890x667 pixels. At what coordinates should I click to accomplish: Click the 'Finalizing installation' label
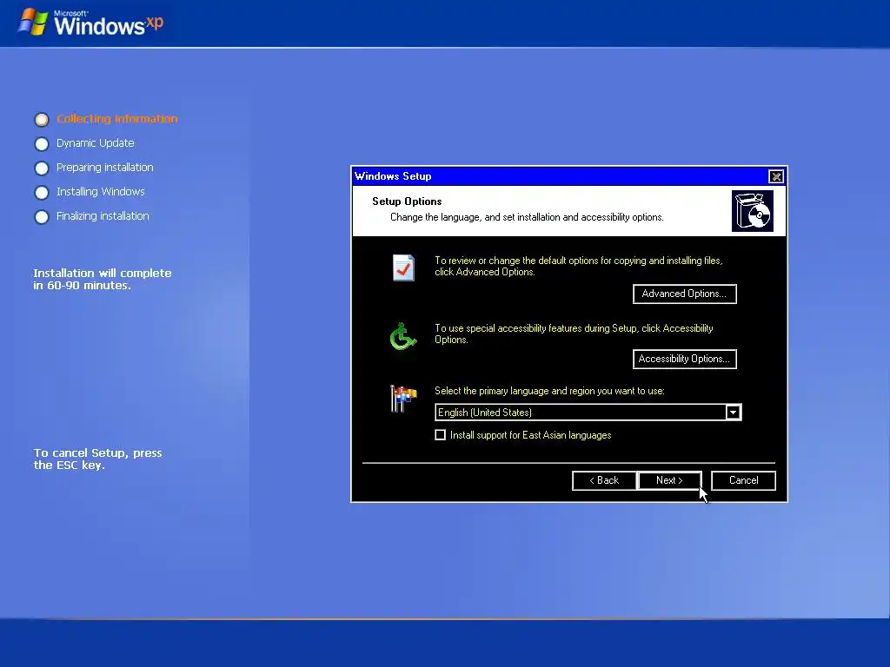pyautogui.click(x=103, y=216)
